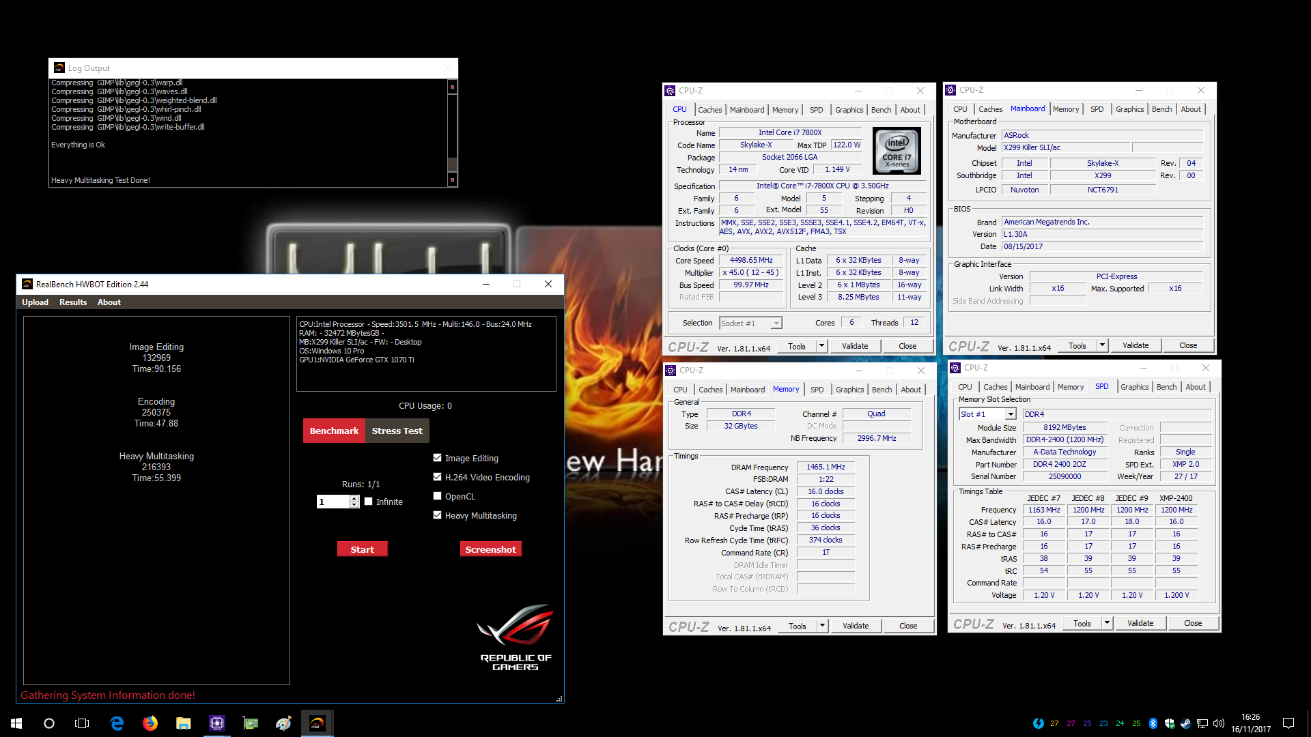
Task: Uncheck the Image Editing checkbox
Action: point(437,458)
